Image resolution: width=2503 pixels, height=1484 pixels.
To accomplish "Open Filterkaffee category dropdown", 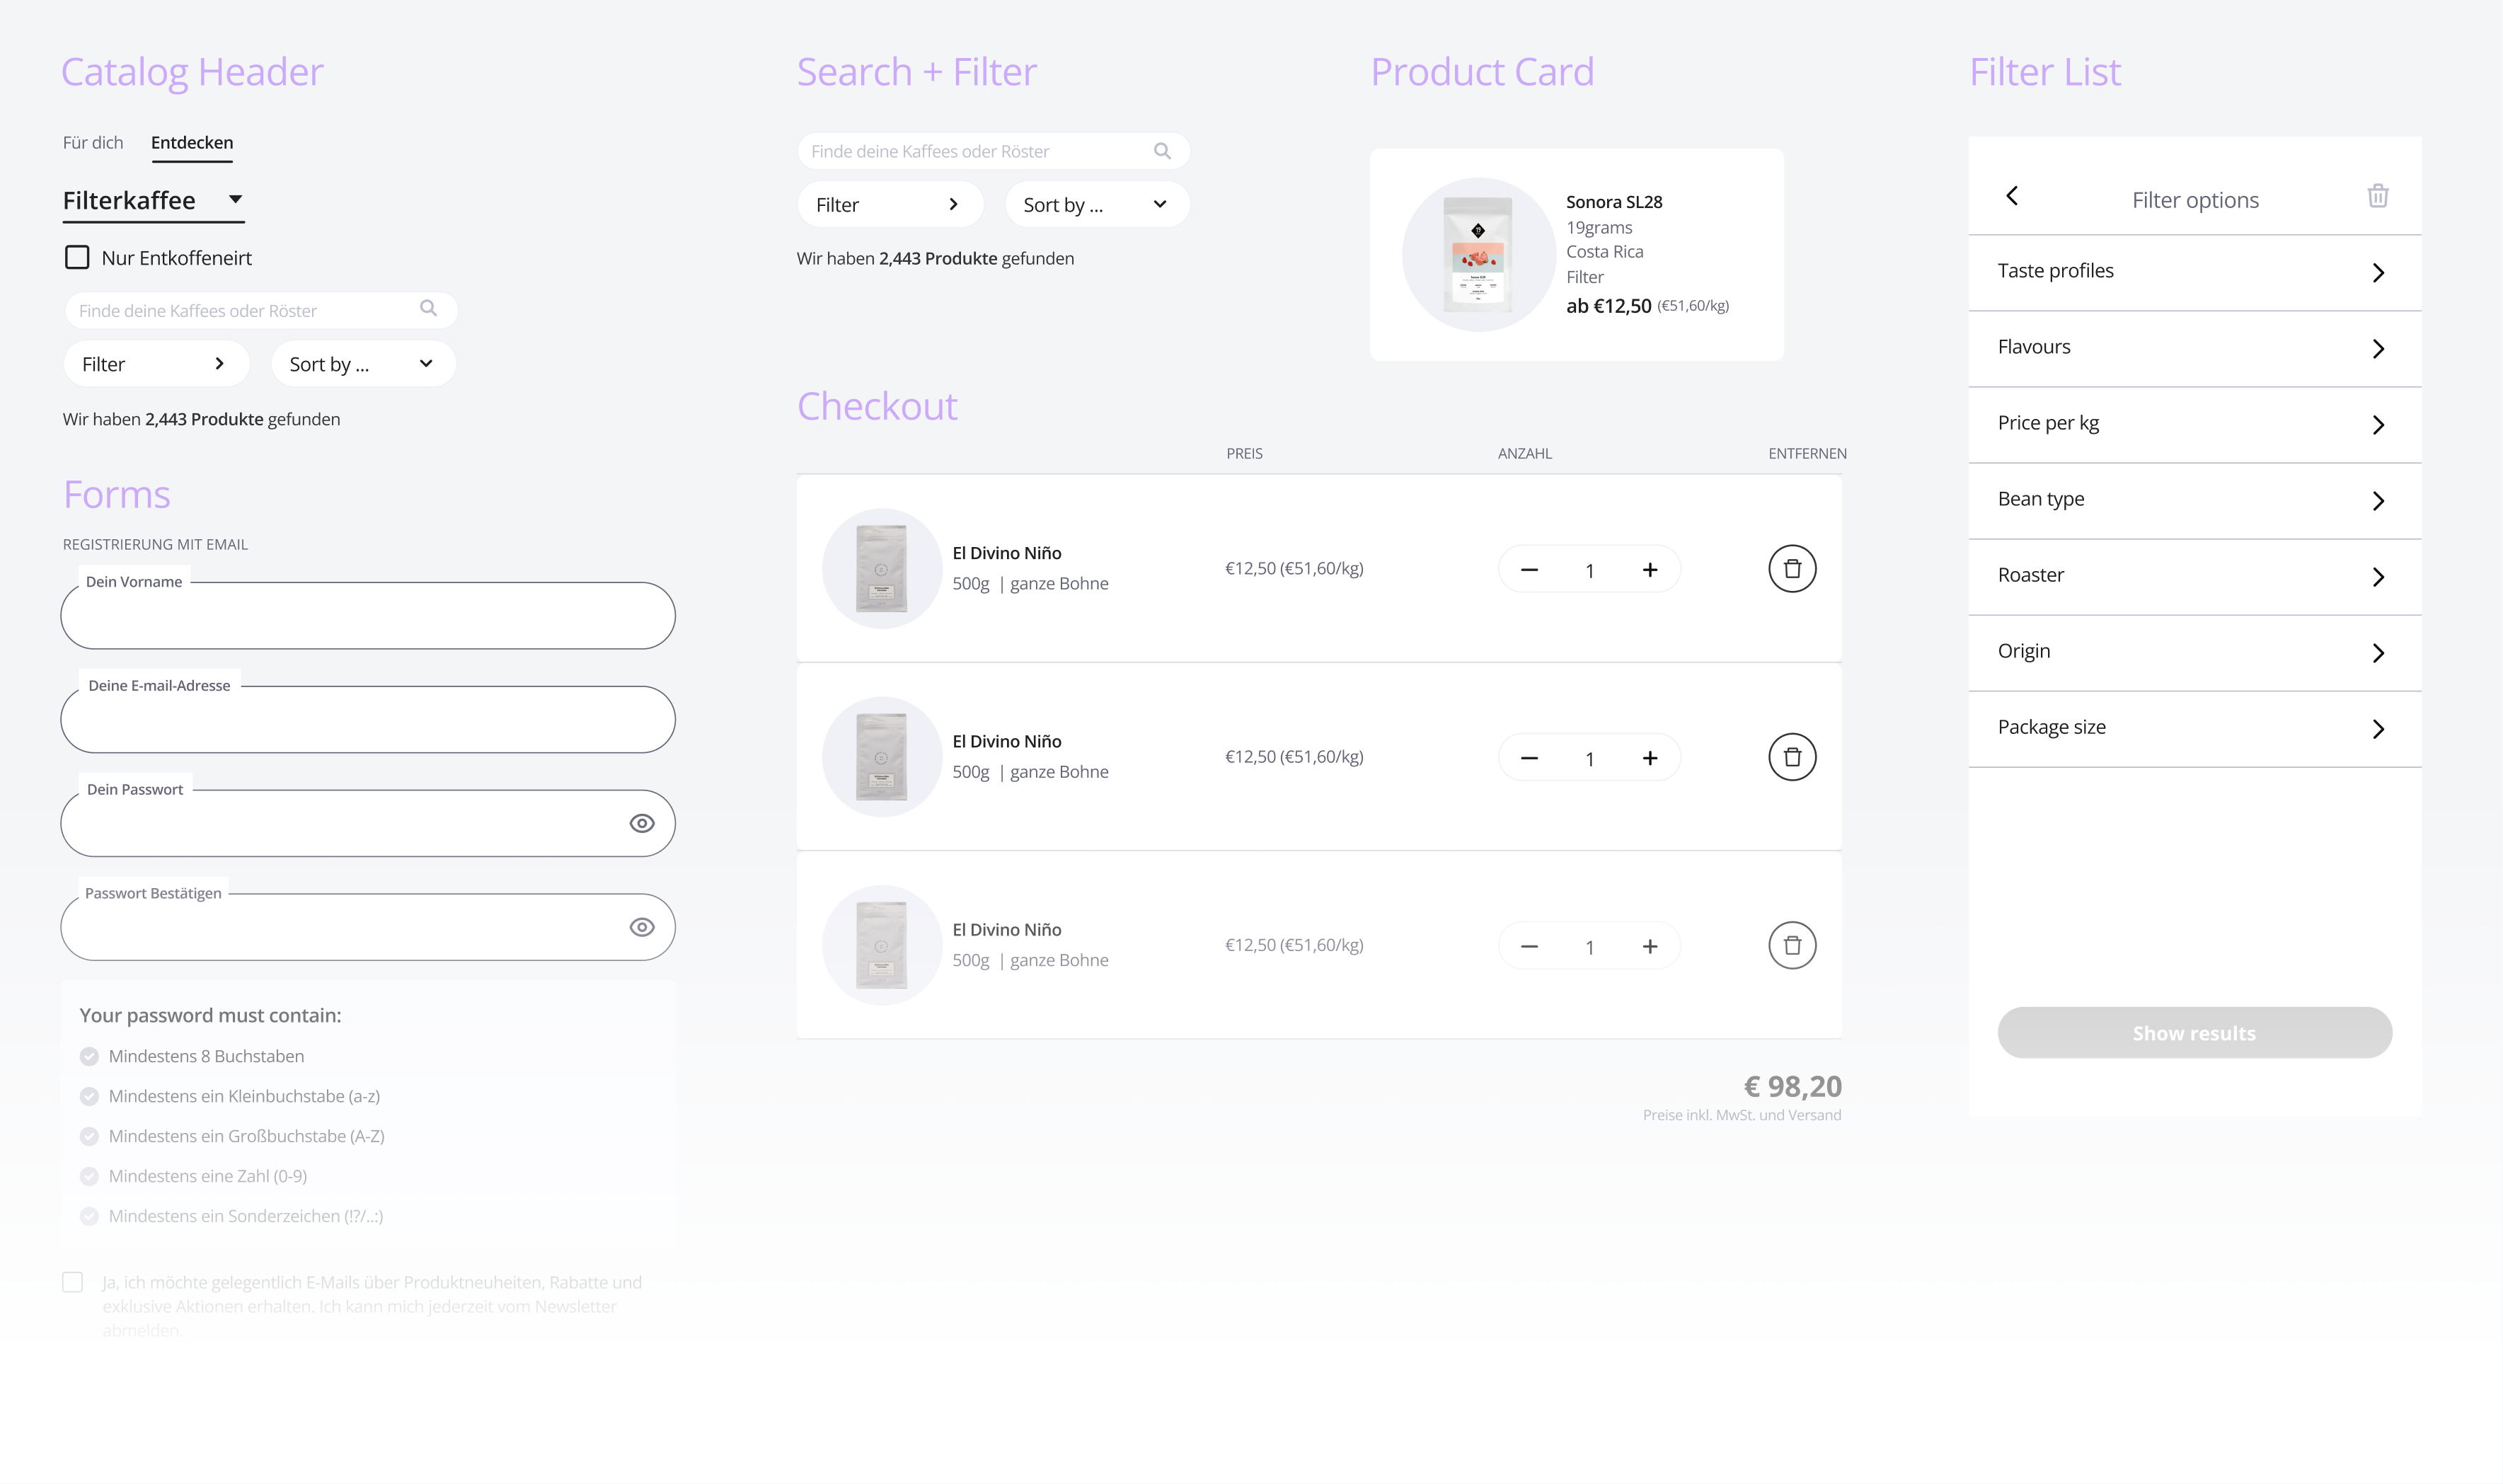I will pos(153,200).
